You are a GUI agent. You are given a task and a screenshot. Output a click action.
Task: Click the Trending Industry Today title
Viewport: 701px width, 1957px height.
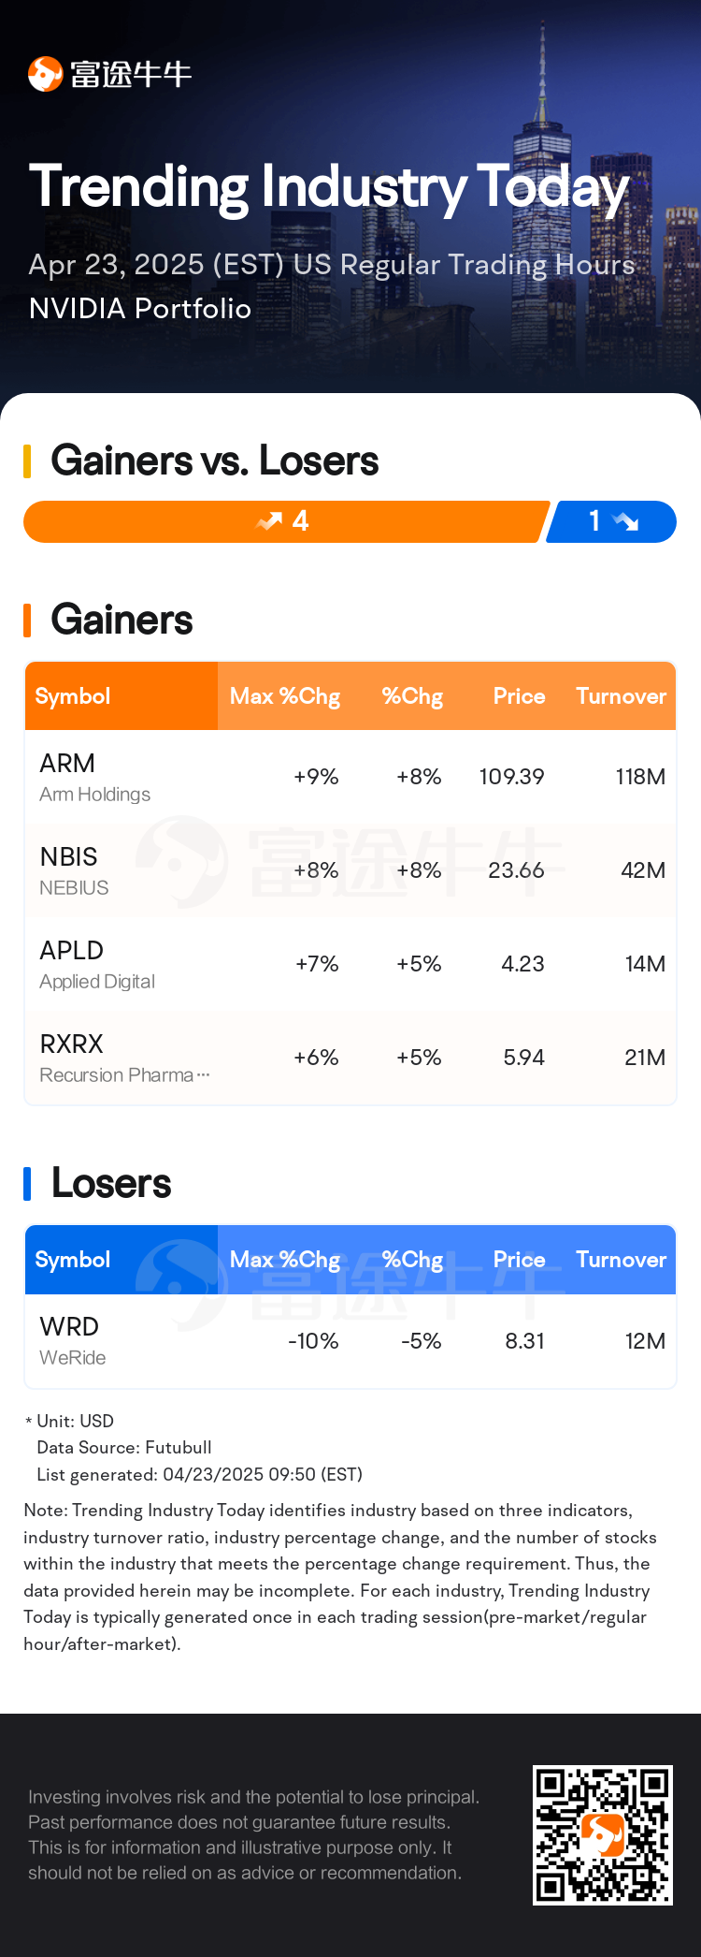[329, 187]
